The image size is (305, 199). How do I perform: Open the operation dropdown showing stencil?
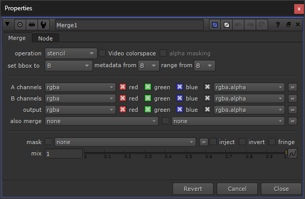71,53
